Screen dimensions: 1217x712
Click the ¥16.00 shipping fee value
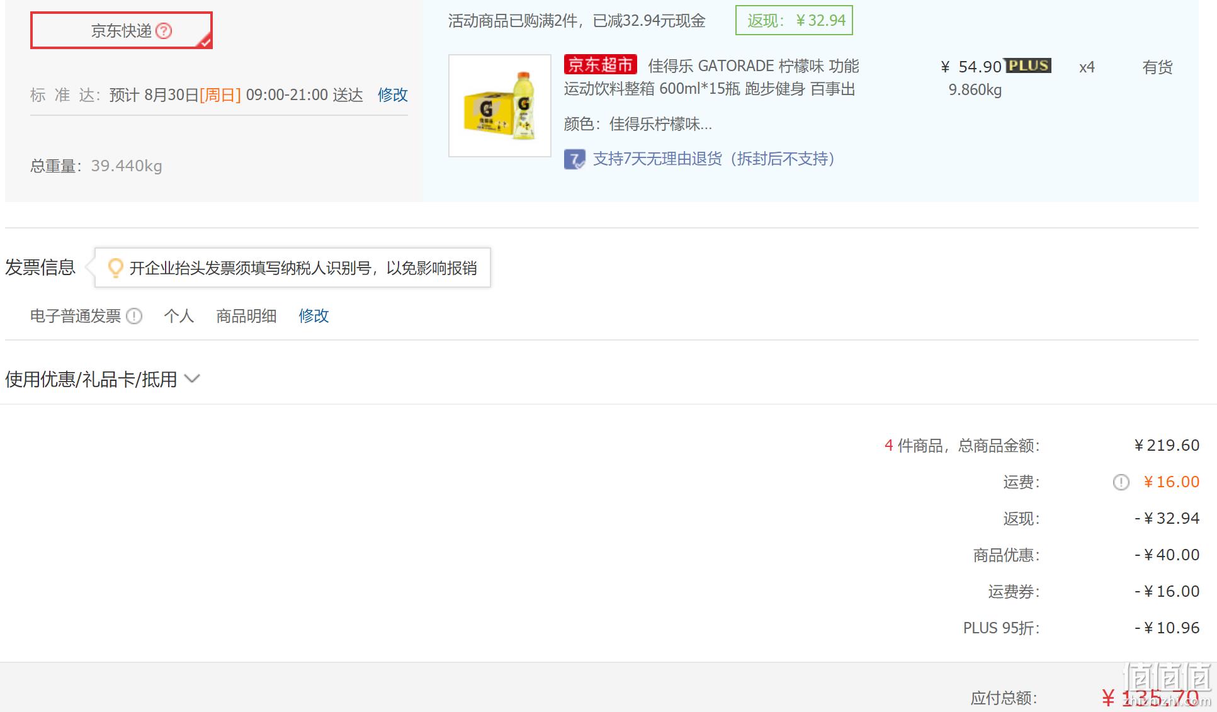(x=1172, y=482)
